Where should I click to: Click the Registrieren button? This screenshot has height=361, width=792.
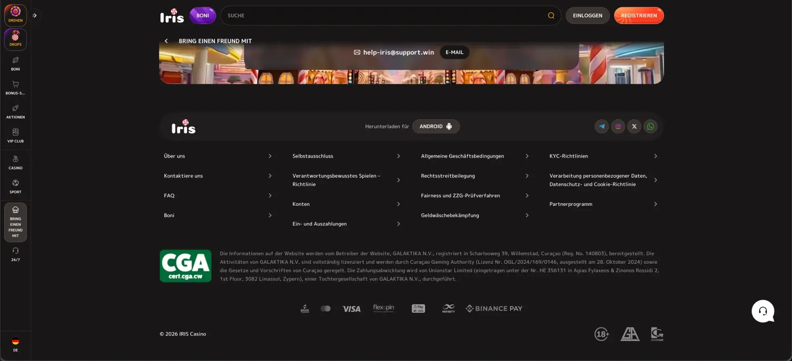tap(639, 16)
